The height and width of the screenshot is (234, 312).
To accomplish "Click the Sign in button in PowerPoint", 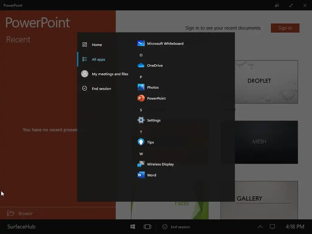I will [x=285, y=28].
